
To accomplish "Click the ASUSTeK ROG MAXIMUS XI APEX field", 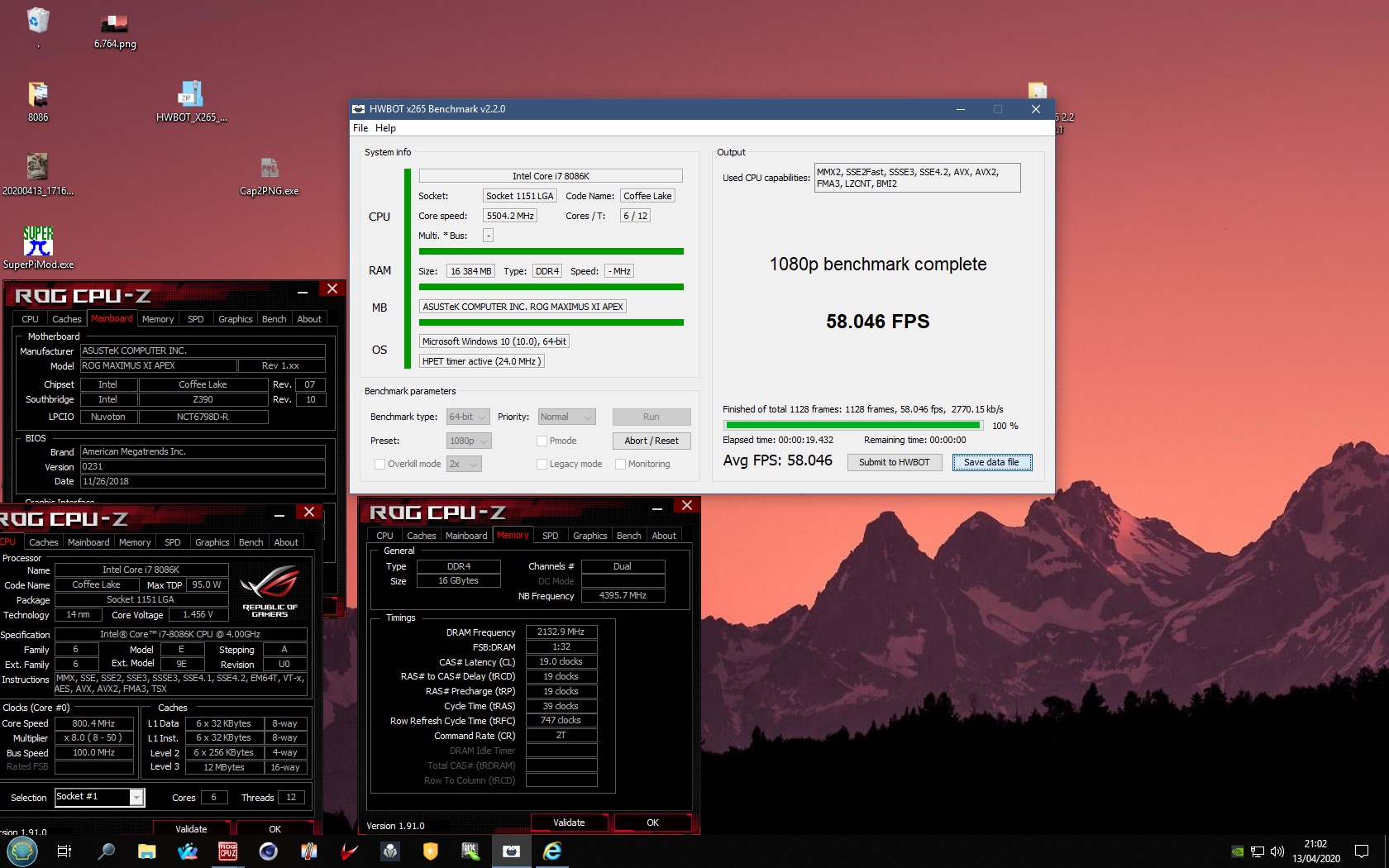I will (x=523, y=307).
